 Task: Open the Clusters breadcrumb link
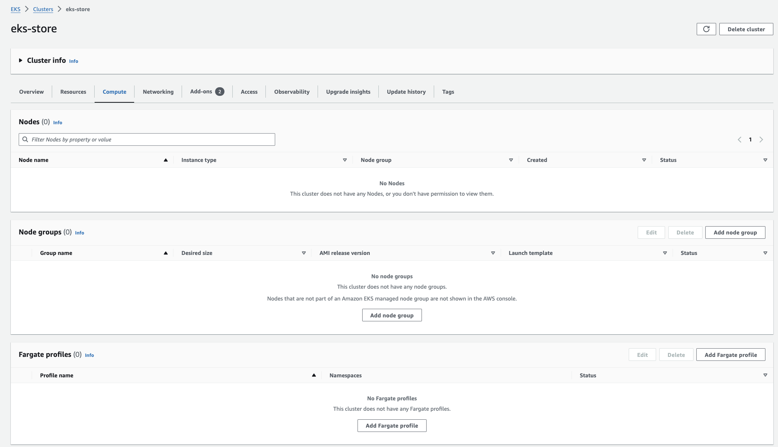pyautogui.click(x=43, y=9)
